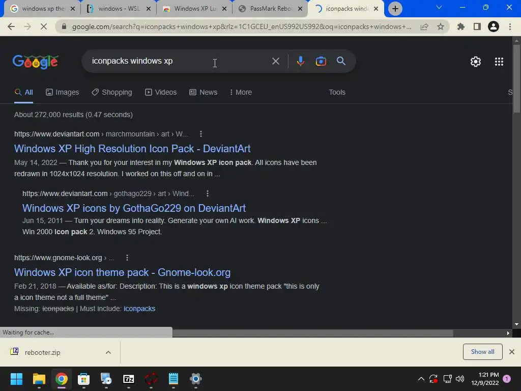Show hidden system tray icons
Viewport: 521px width, 391px height.
click(x=421, y=379)
